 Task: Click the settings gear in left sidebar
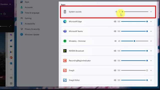tap(11, 83)
